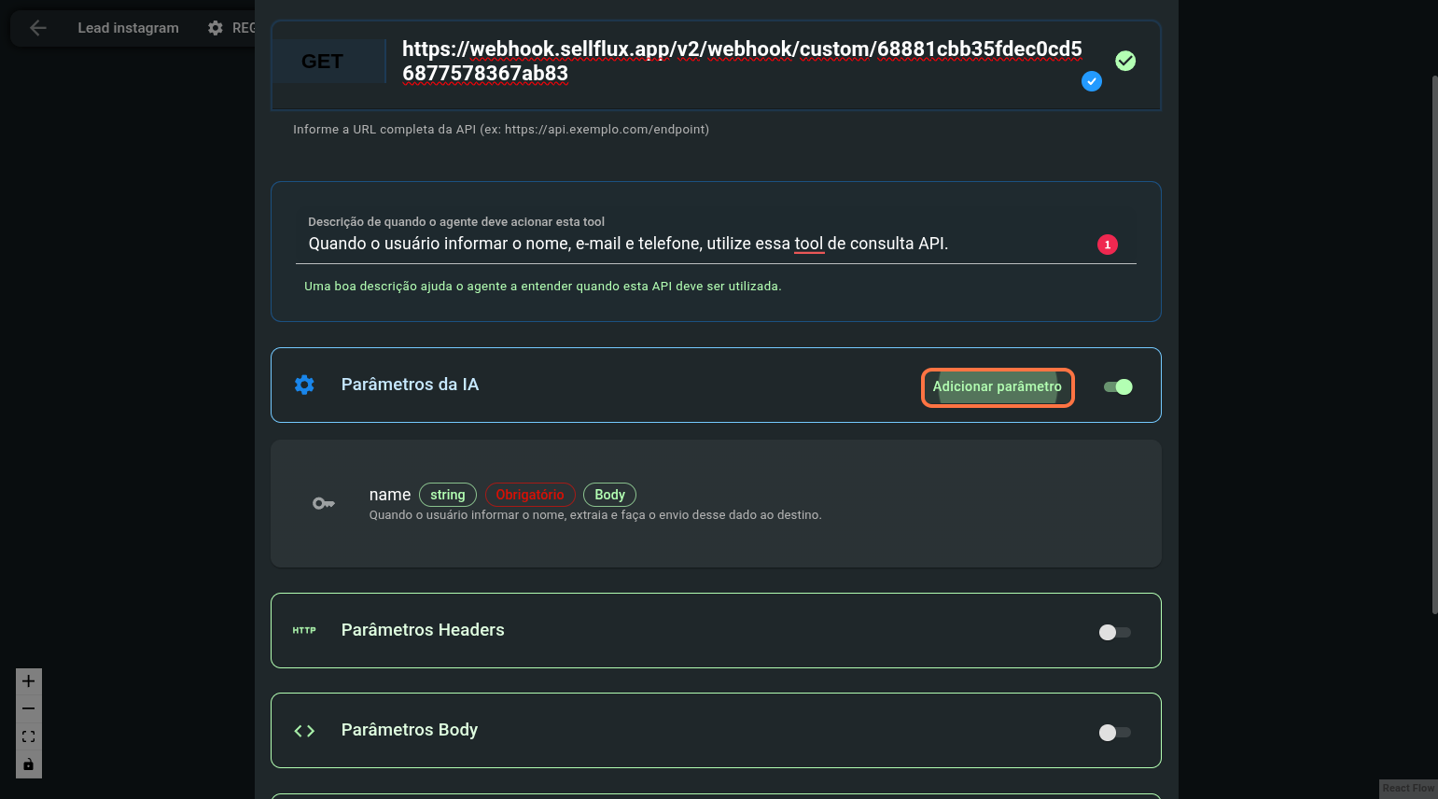Click the tool description text field

point(691,244)
